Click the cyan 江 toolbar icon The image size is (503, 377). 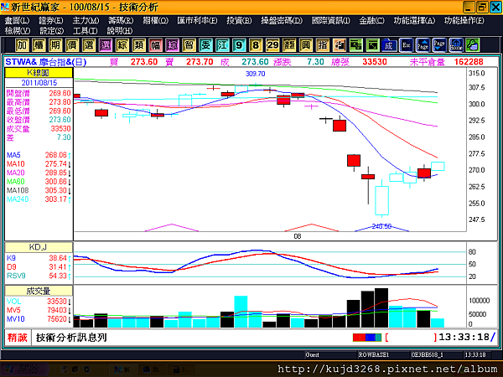[x=223, y=45]
